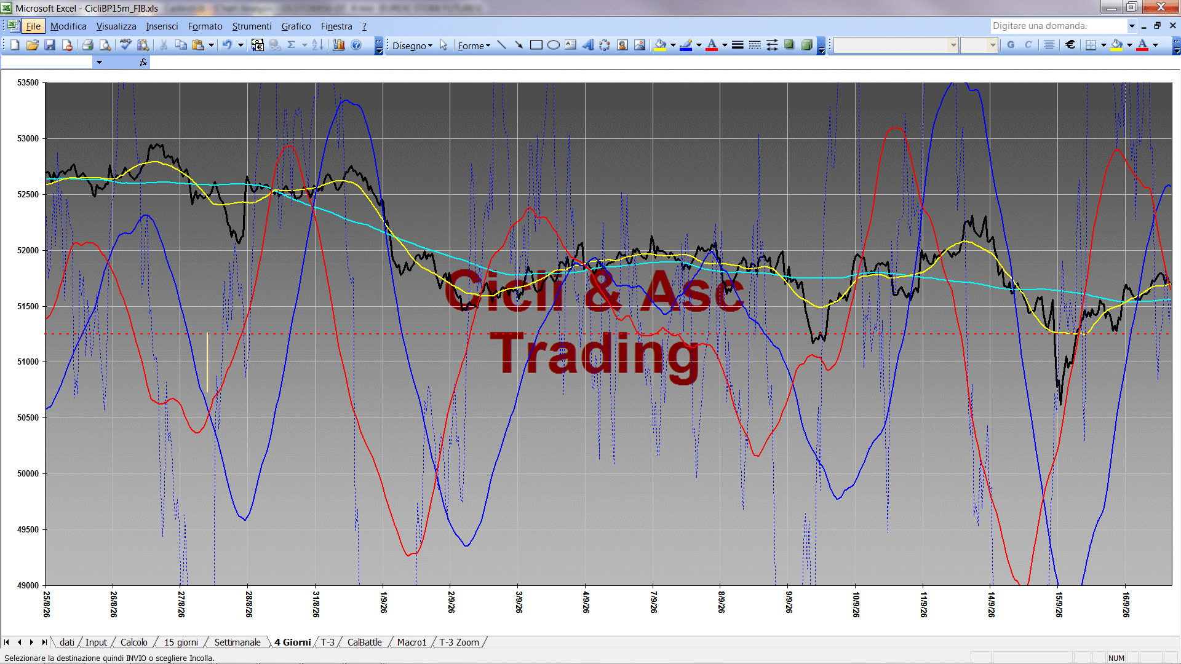
Task: Apply the yellow fill color swatch
Action: [1117, 45]
